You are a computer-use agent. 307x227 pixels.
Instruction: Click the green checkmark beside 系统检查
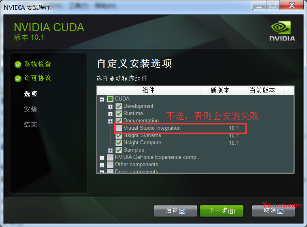[18, 64]
